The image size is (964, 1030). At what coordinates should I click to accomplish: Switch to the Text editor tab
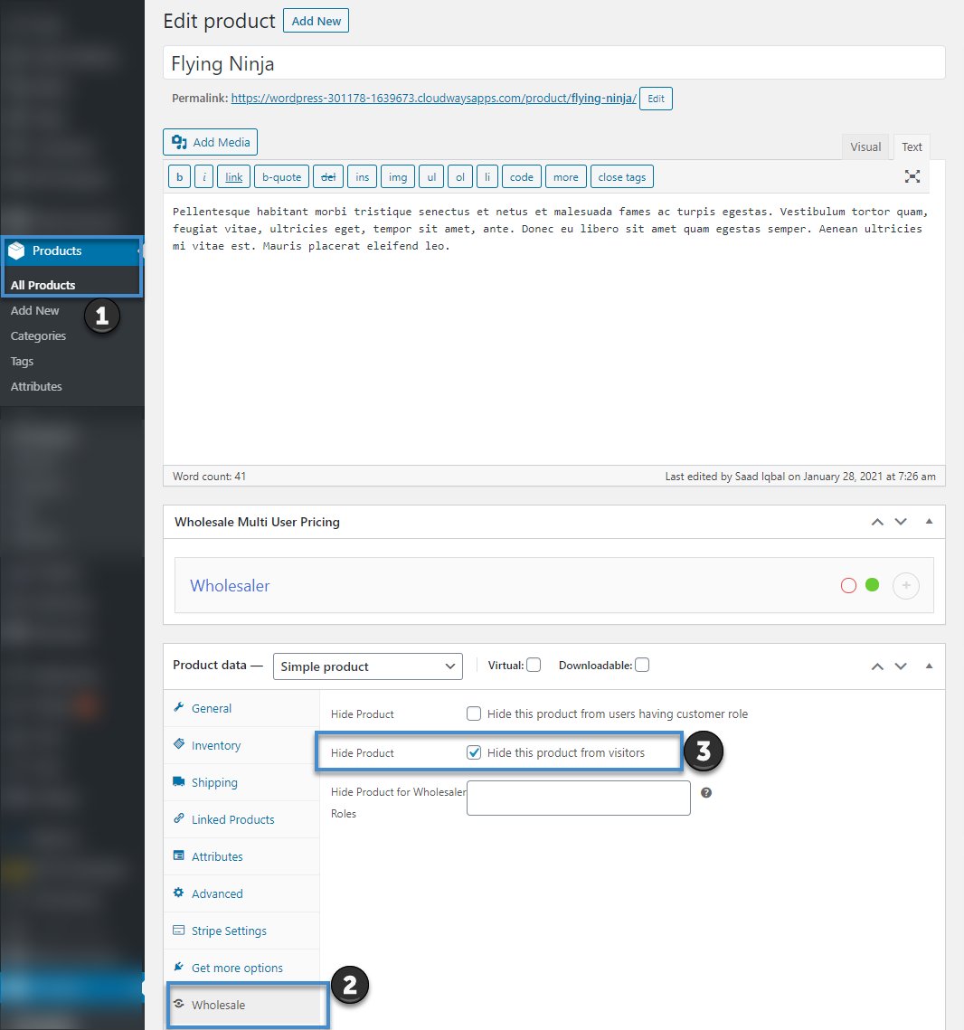click(912, 147)
